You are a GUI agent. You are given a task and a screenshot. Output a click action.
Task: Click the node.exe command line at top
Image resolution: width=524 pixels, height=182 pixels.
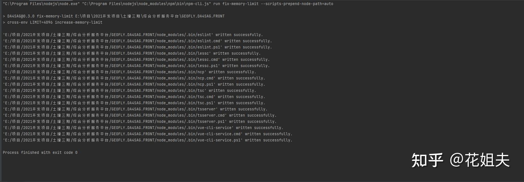[x=168, y=4]
